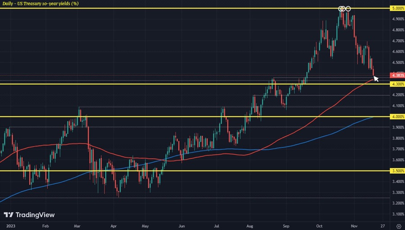Click the 'Sep' date on time axis

[286, 225]
